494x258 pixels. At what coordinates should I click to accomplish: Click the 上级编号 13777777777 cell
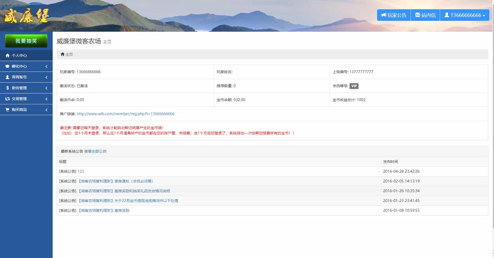(x=409, y=72)
